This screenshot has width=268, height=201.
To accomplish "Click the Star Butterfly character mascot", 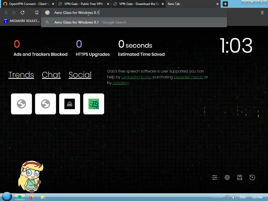I will pyautogui.click(x=31, y=176).
